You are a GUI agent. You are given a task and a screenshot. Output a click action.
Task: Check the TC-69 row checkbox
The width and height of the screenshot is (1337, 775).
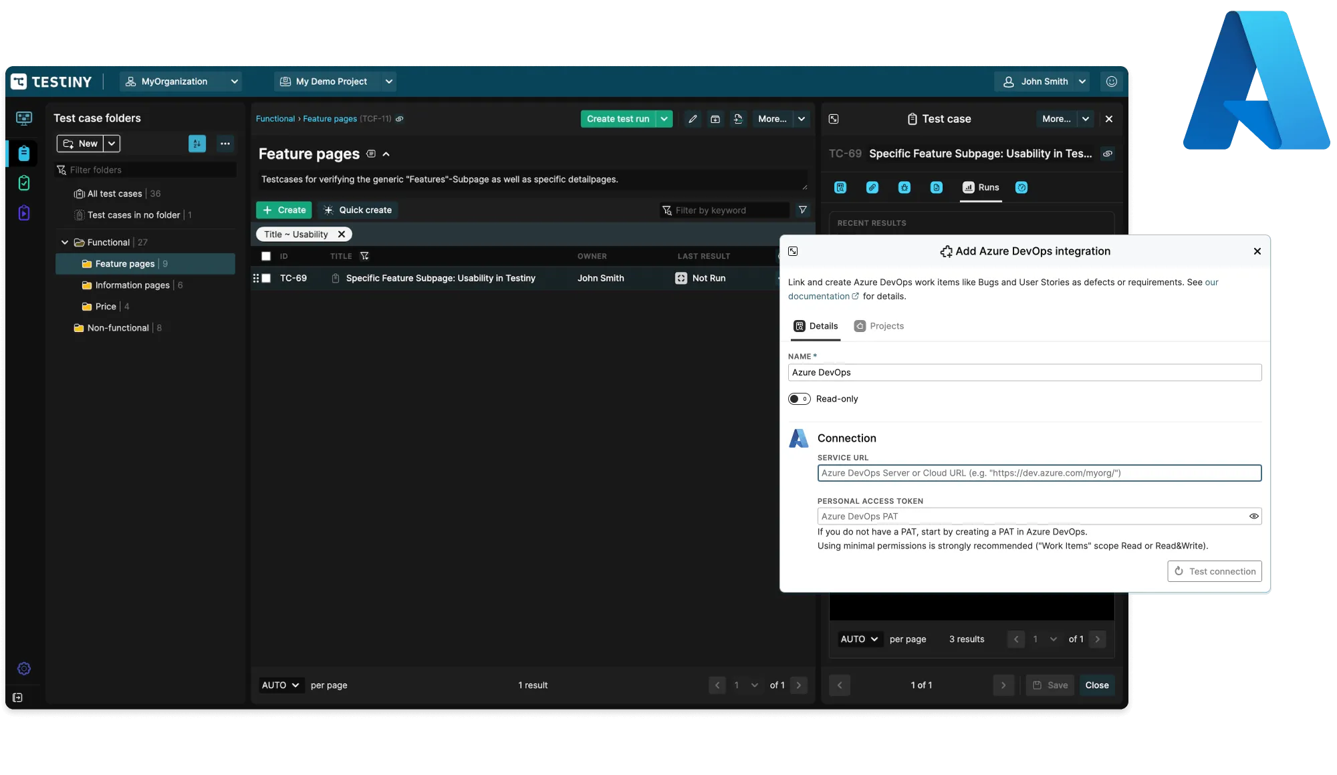pyautogui.click(x=266, y=278)
